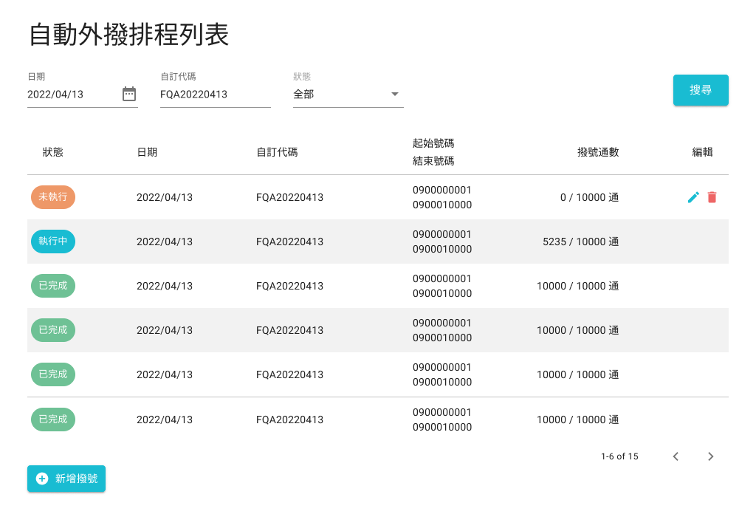Click the FQA20220413 code in the 未執行 row
756x517 pixels.
click(289, 197)
